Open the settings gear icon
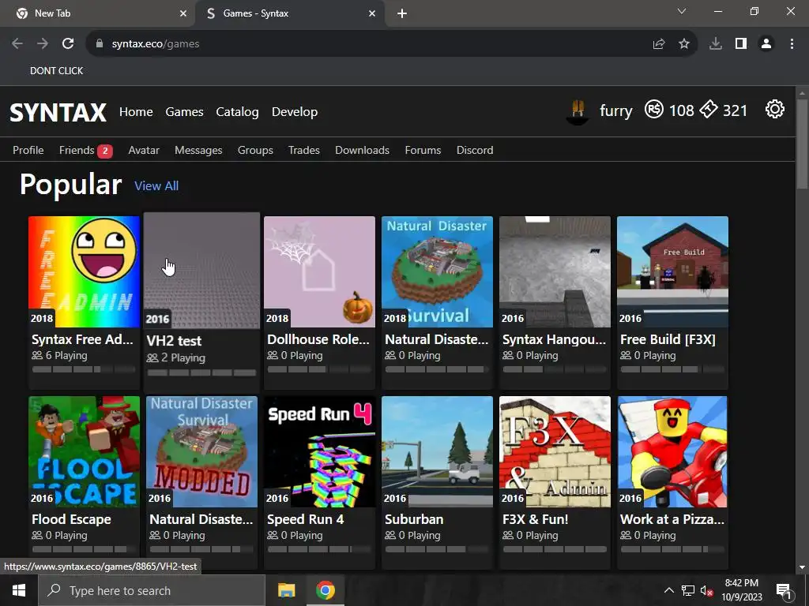The width and height of the screenshot is (809, 606). point(774,109)
